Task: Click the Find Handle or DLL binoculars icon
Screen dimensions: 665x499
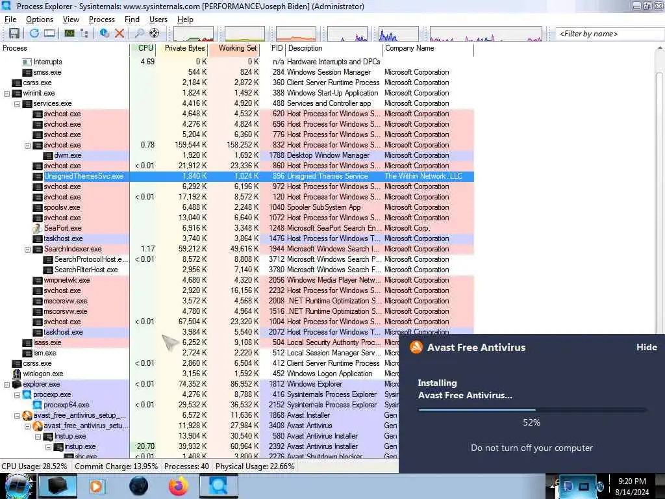Action: [139, 33]
